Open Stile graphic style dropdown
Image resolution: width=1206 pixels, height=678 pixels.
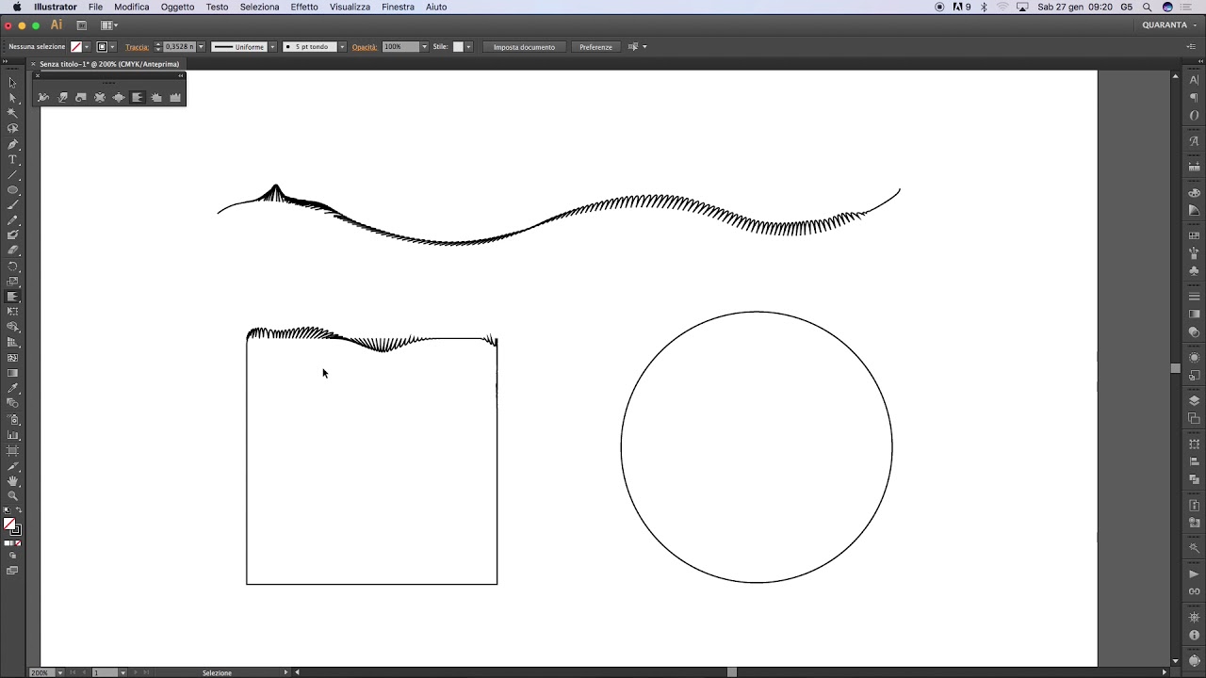coord(468,46)
